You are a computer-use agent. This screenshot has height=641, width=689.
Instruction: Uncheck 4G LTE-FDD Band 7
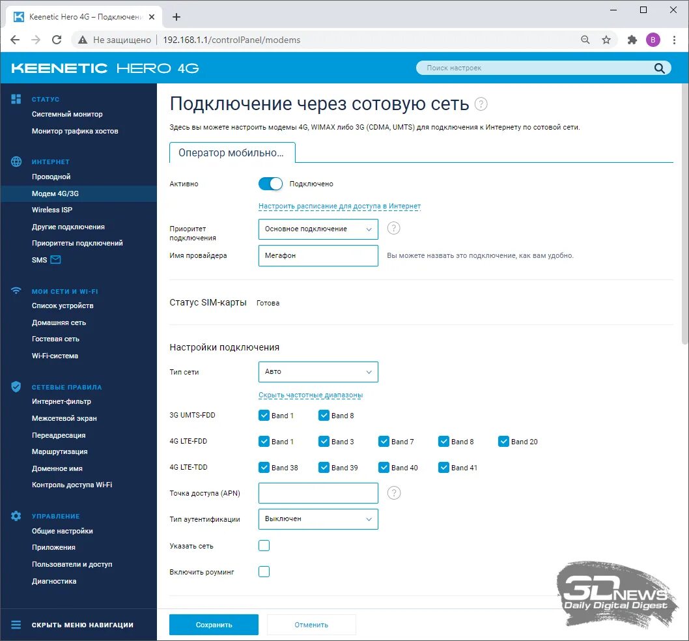pos(384,442)
